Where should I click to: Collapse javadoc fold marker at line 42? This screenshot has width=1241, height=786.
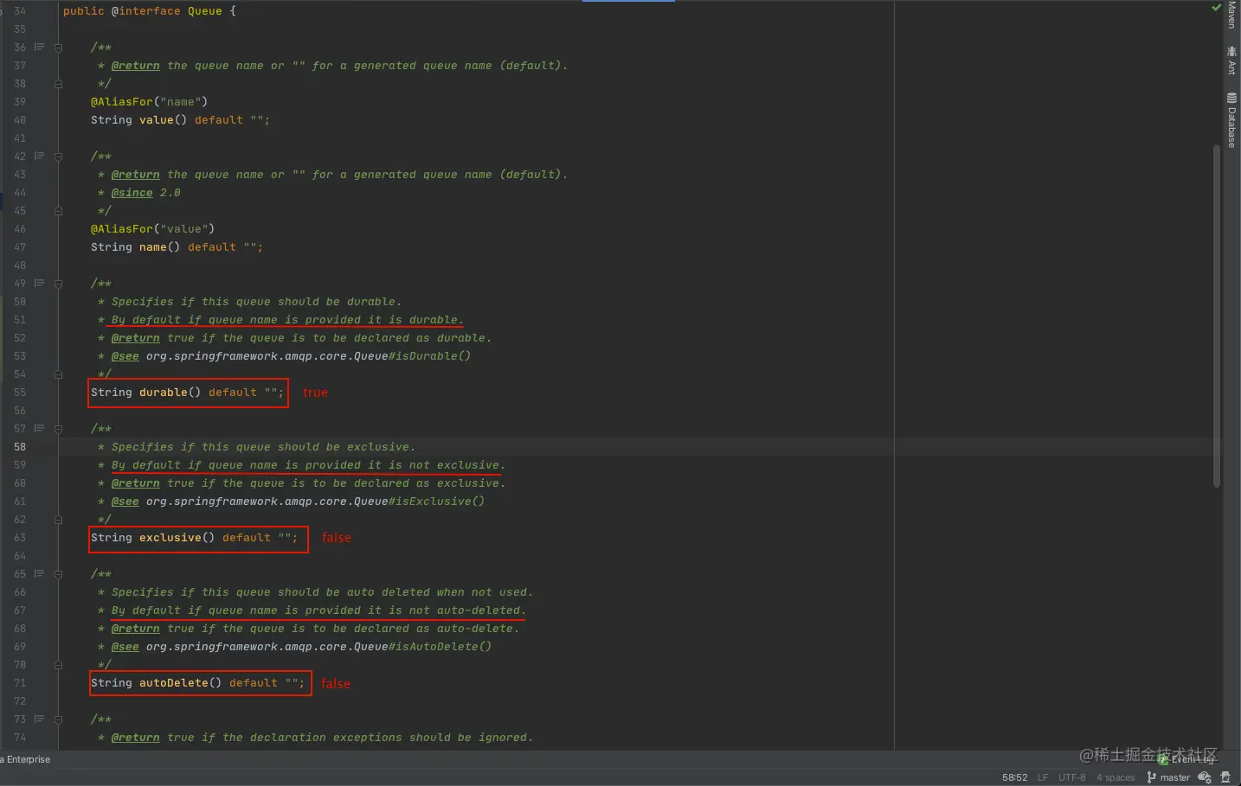(x=58, y=157)
